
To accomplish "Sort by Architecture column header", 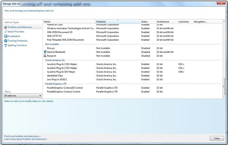I will click(166, 22).
